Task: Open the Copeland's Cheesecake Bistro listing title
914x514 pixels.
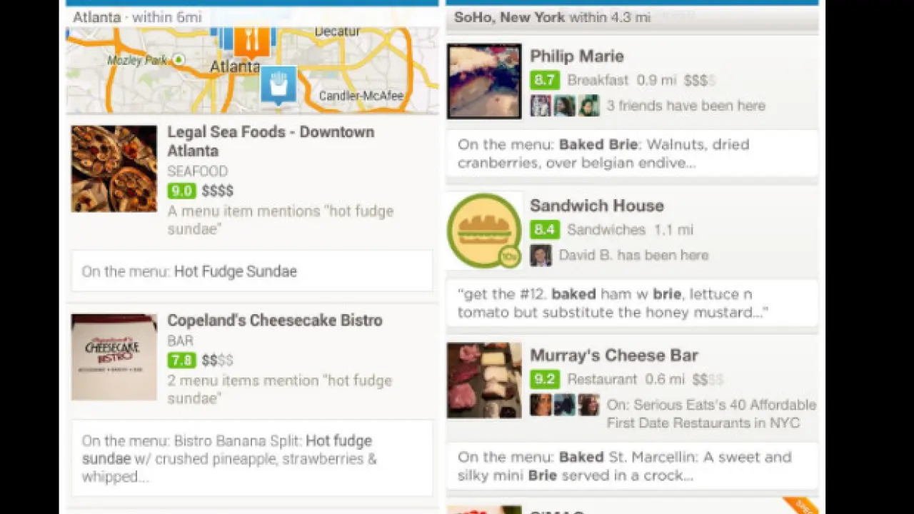Action: tap(275, 321)
